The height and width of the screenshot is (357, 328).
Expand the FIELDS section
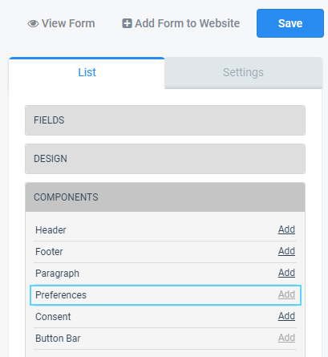(x=165, y=120)
